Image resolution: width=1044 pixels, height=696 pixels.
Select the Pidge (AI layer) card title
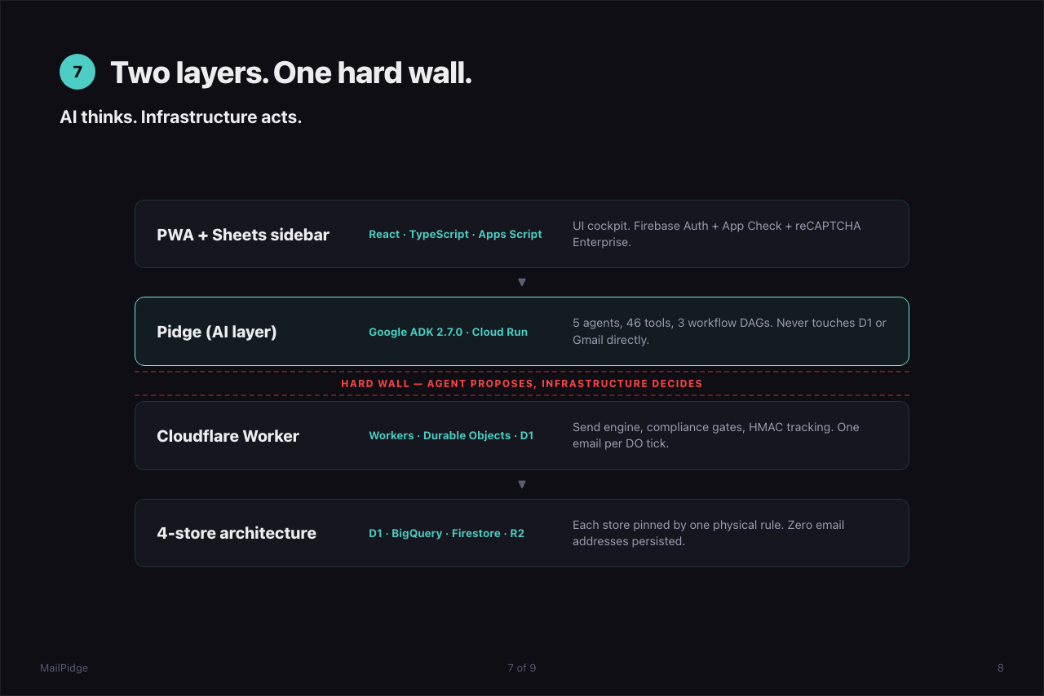217,332
